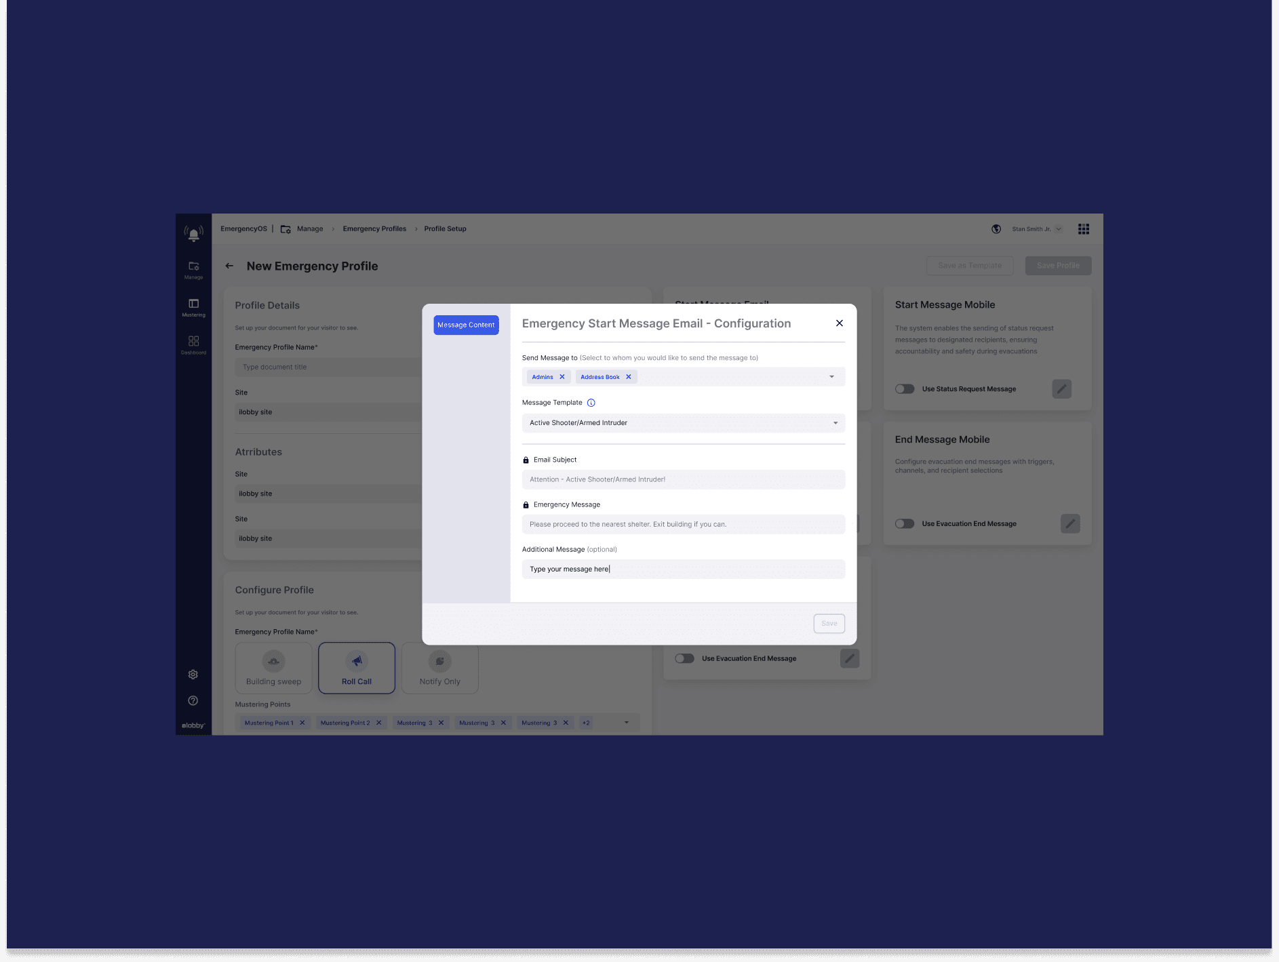
Task: Expand the Mustering Points dropdown arrow
Action: coord(627,723)
